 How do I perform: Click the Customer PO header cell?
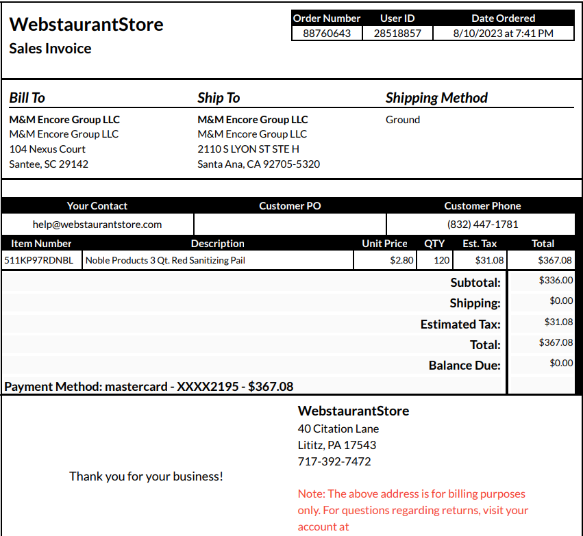[290, 206]
